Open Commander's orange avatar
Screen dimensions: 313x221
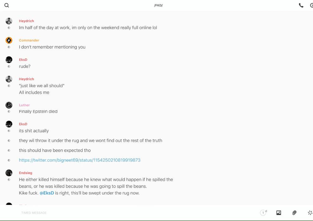pyautogui.click(x=9, y=40)
